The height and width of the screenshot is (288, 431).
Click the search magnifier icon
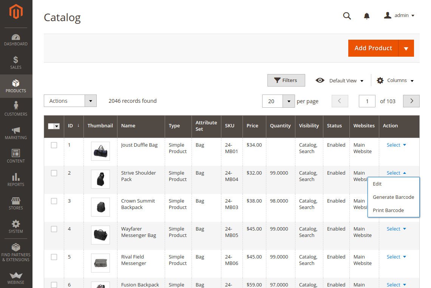[347, 16]
